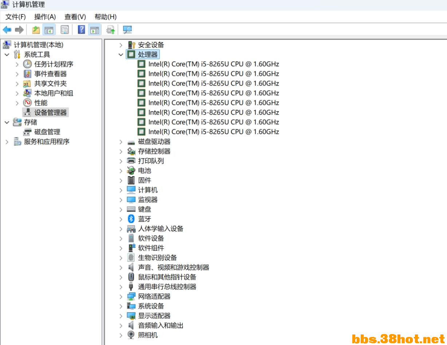447x345 pixels.
Task: Click the gauge icon beside 性能
Action: 28,103
